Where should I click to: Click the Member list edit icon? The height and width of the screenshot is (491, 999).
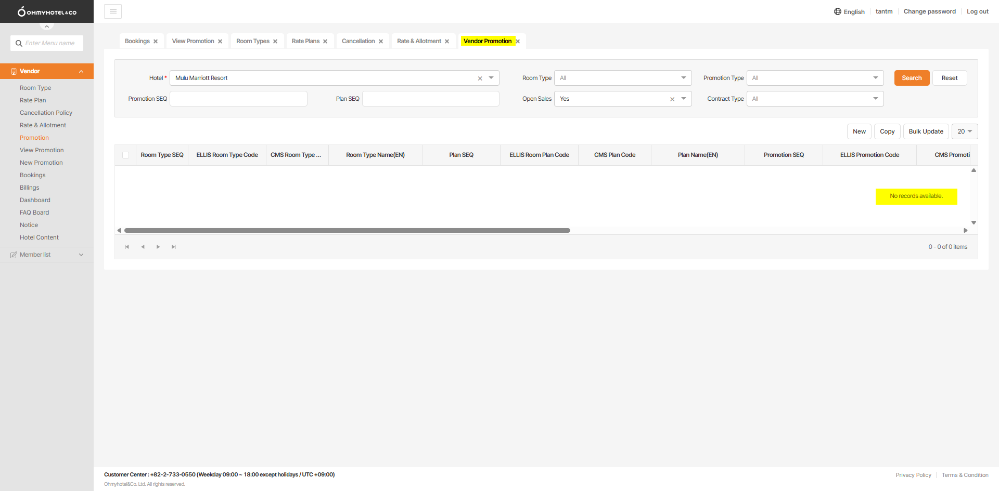point(14,255)
